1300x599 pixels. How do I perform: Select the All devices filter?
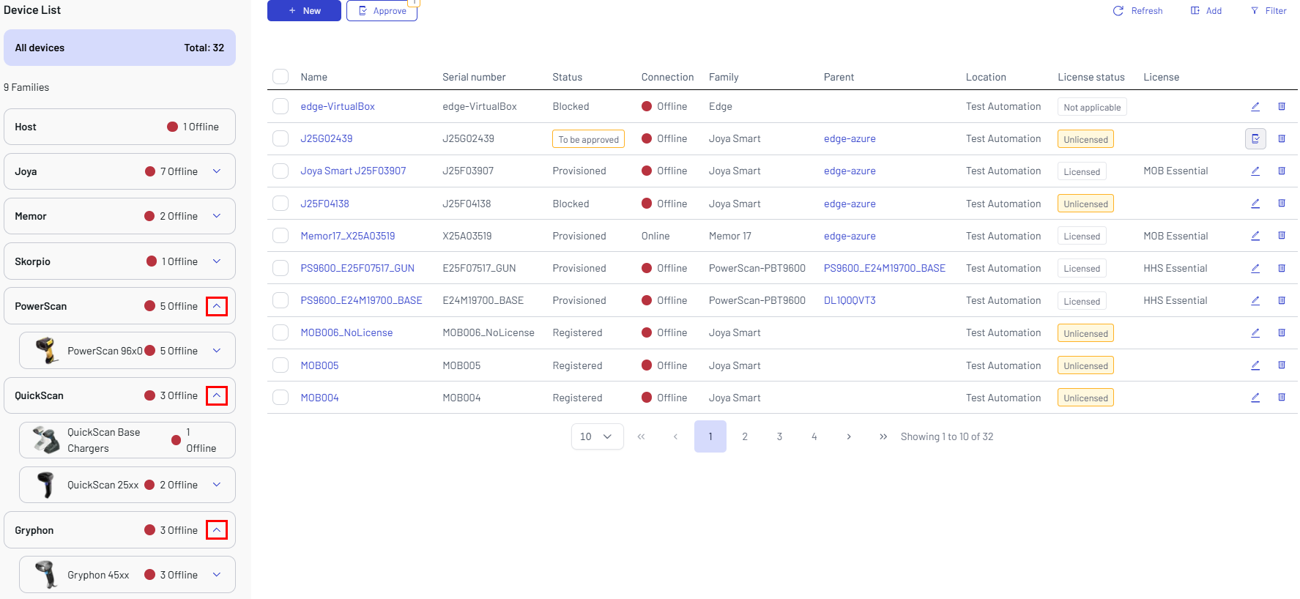pos(119,48)
